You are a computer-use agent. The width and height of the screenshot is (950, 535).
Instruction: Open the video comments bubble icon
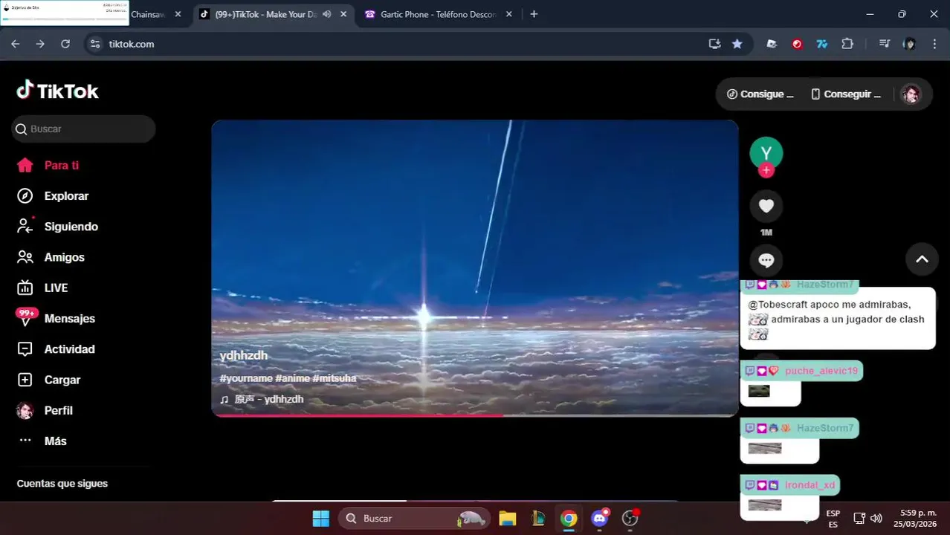click(x=766, y=260)
